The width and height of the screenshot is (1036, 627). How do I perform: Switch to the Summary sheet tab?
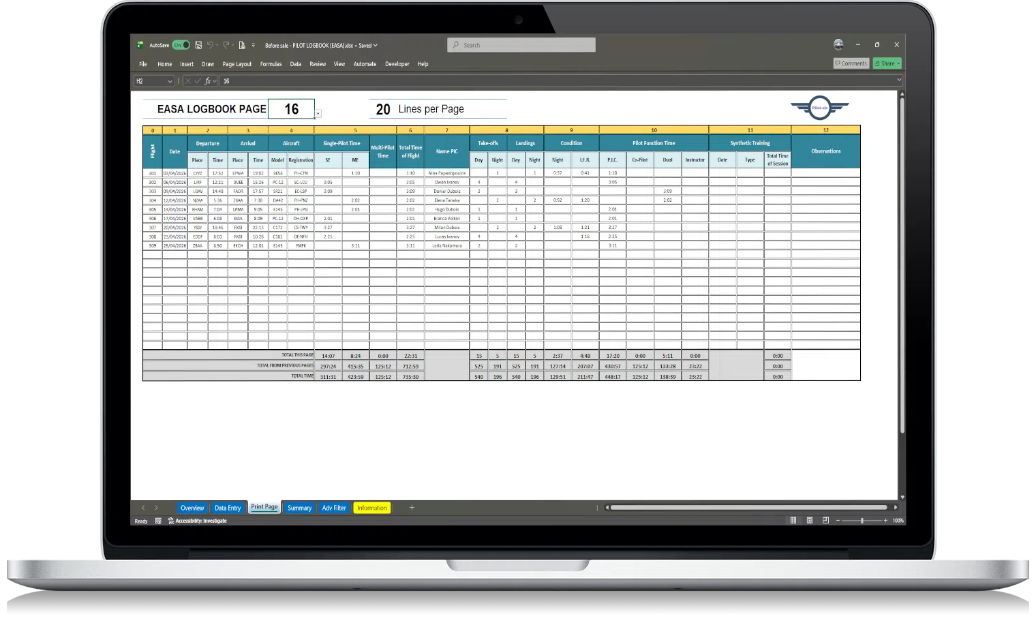[x=299, y=508]
